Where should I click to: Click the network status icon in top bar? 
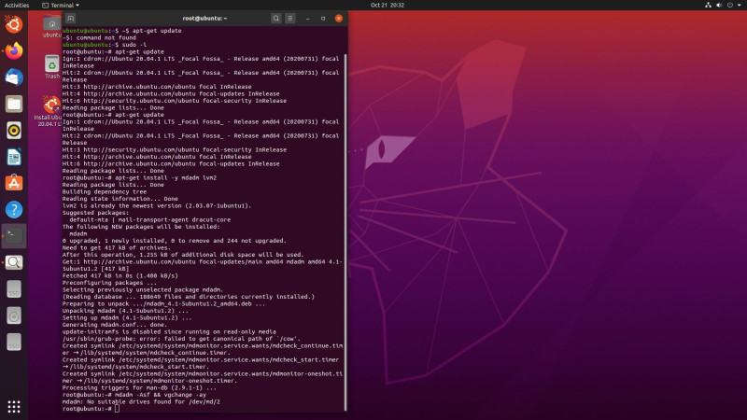[x=708, y=5]
